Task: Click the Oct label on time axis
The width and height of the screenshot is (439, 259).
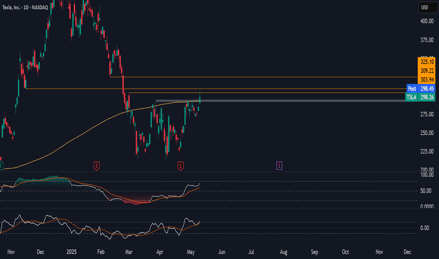Action: tap(345, 252)
